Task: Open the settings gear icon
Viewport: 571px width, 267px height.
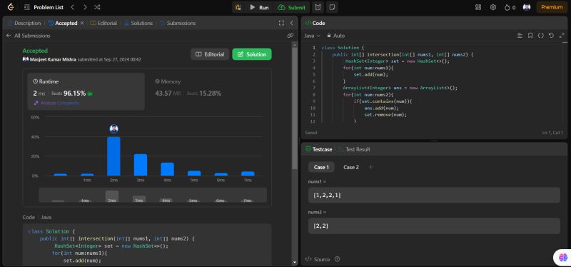Action: (493, 7)
